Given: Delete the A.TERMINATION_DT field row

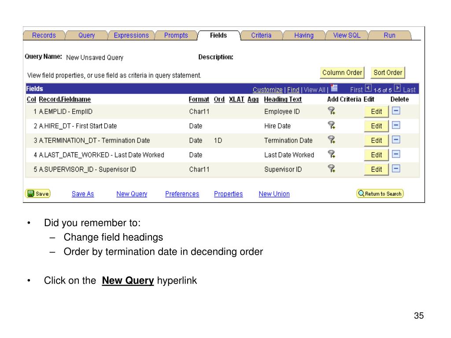Looking at the screenshot, I should click(396, 140).
